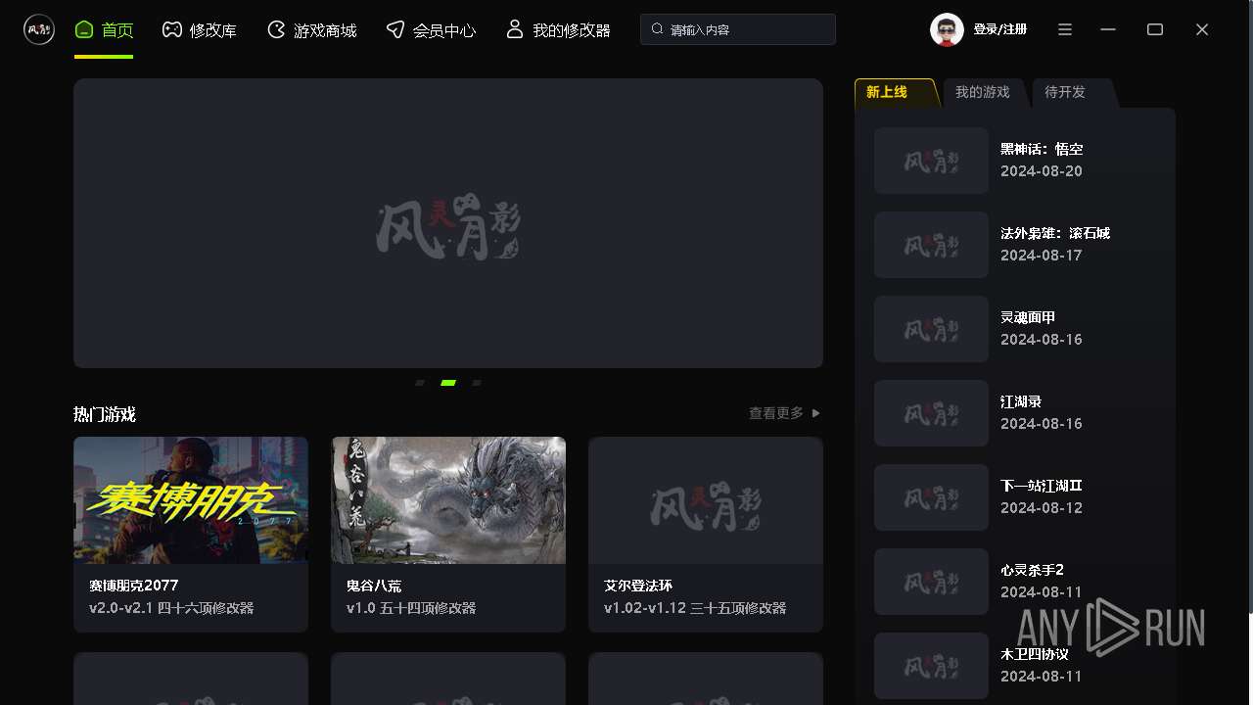Click thumbnail for 江湖录
Viewport: 1253px width, 705px height.
pos(931,413)
